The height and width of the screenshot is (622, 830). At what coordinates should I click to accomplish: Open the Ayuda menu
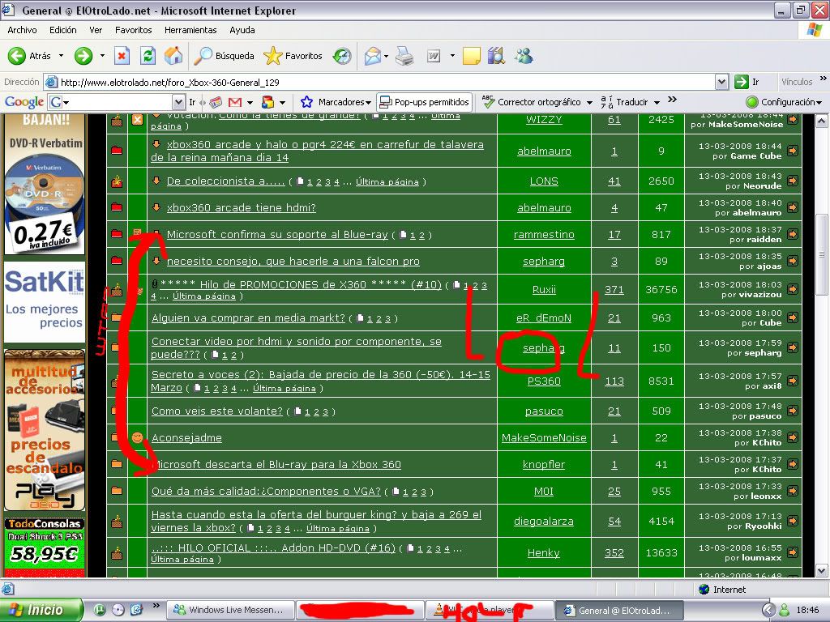click(x=242, y=30)
